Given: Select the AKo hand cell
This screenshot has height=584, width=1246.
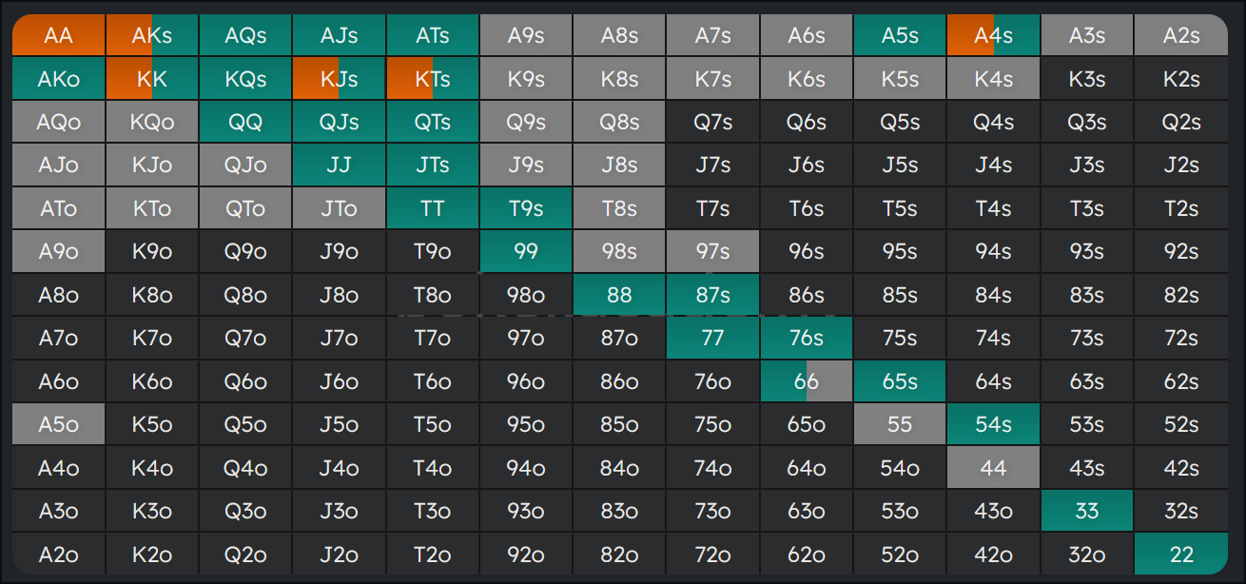Looking at the screenshot, I should tap(58, 79).
